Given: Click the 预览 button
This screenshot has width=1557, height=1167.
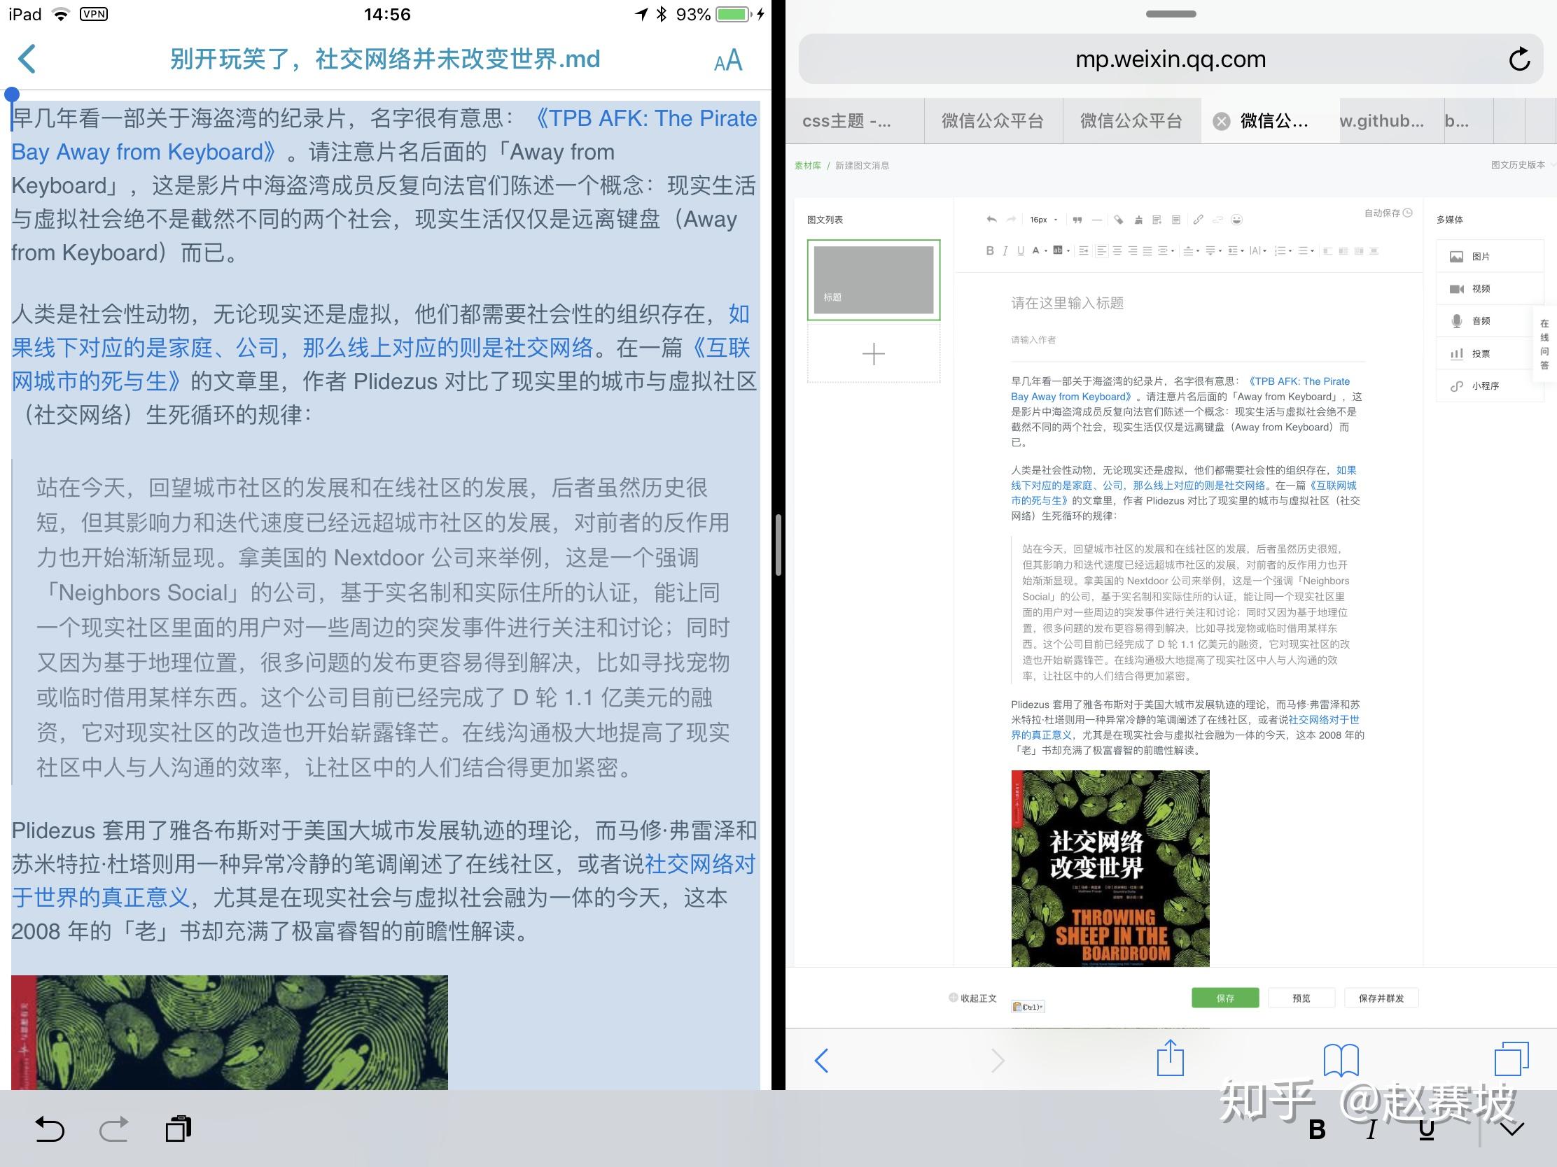Looking at the screenshot, I should click(1301, 998).
